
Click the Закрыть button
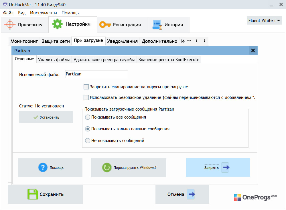click(x=218, y=167)
